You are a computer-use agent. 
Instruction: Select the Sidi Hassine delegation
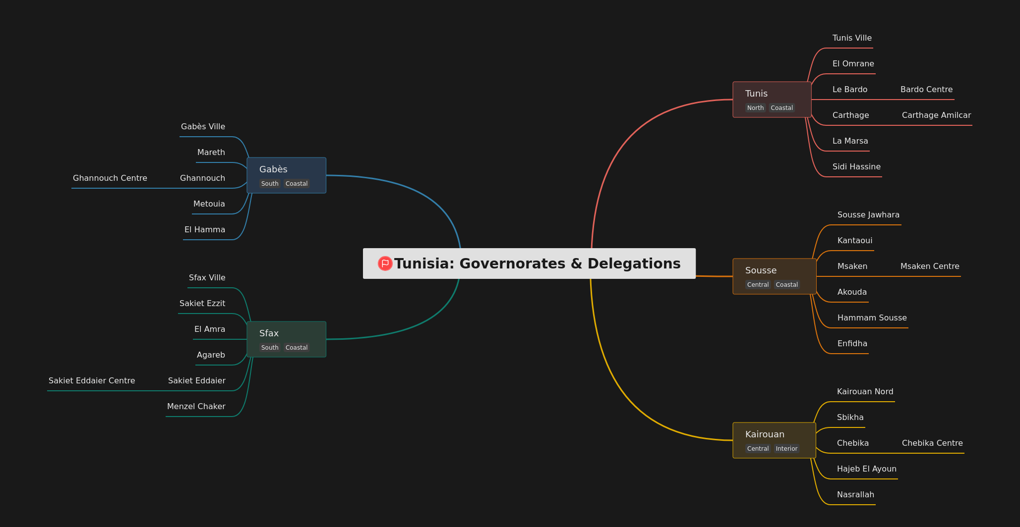tap(856, 167)
